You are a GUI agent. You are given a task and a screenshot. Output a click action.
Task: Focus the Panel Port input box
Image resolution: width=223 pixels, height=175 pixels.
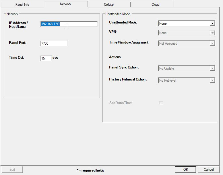[54, 44]
